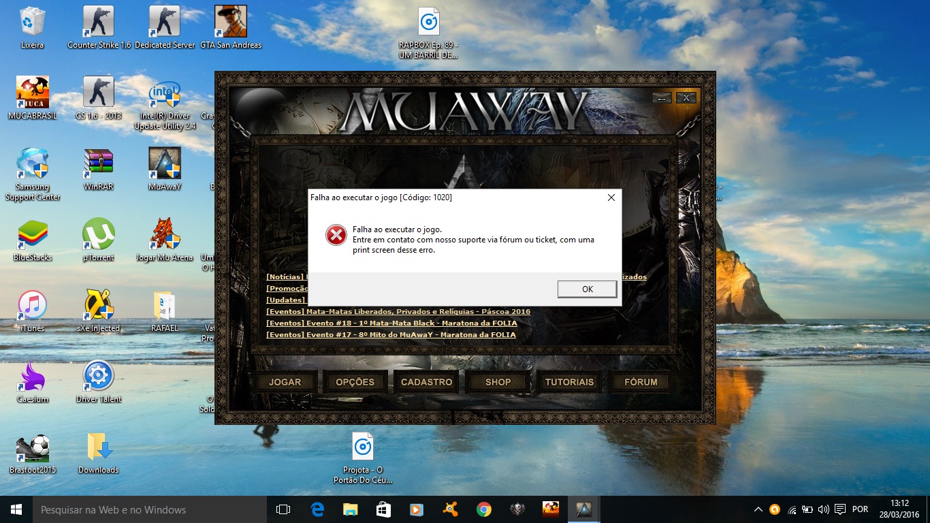The width and height of the screenshot is (930, 523).
Task: Open the SHOP button
Action: (x=498, y=382)
